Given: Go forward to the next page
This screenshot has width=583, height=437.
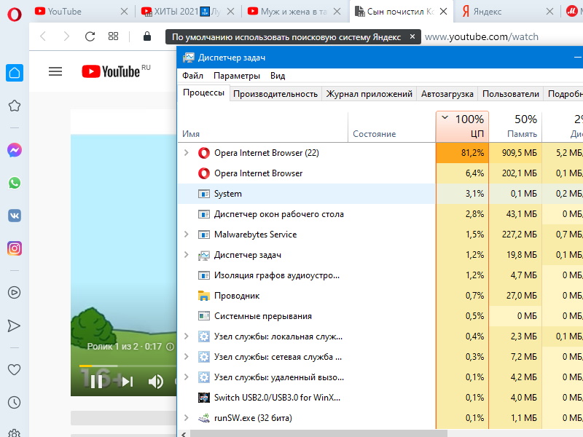Looking at the screenshot, I should (x=66, y=36).
